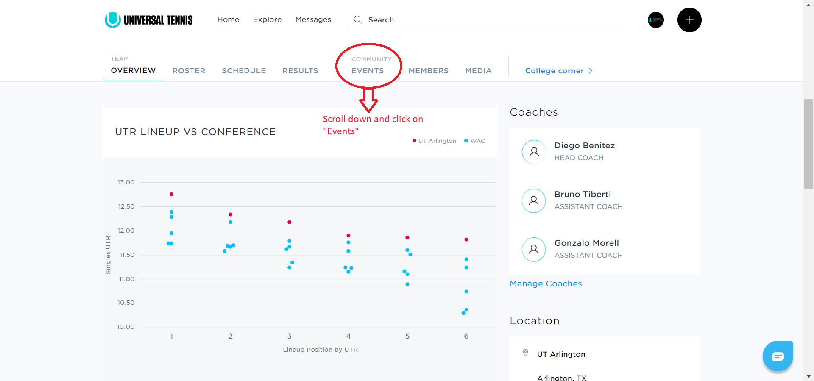The width and height of the screenshot is (814, 381).
Task: Switch to the Media tab
Action: (x=478, y=71)
